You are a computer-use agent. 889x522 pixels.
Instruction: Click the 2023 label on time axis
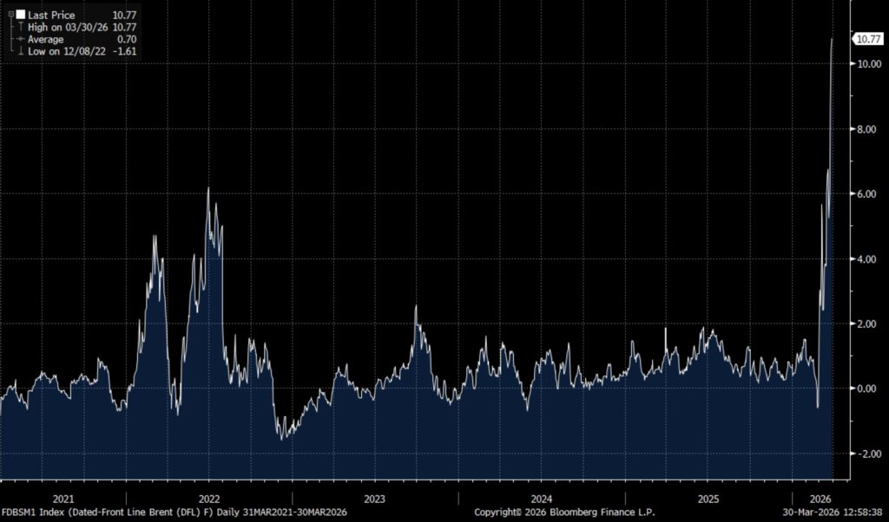tap(375, 499)
